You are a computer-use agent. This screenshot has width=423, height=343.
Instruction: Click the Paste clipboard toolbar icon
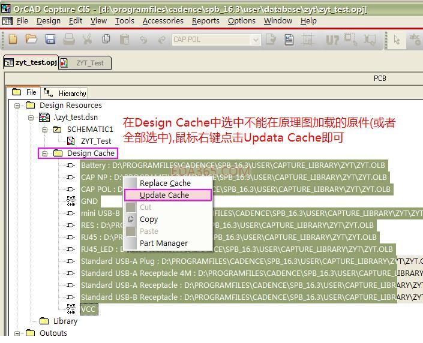[124, 40]
